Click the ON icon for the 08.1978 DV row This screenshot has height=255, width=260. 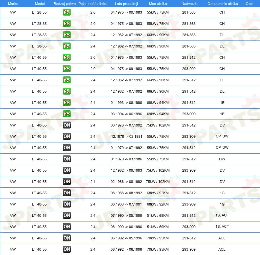coord(67,125)
